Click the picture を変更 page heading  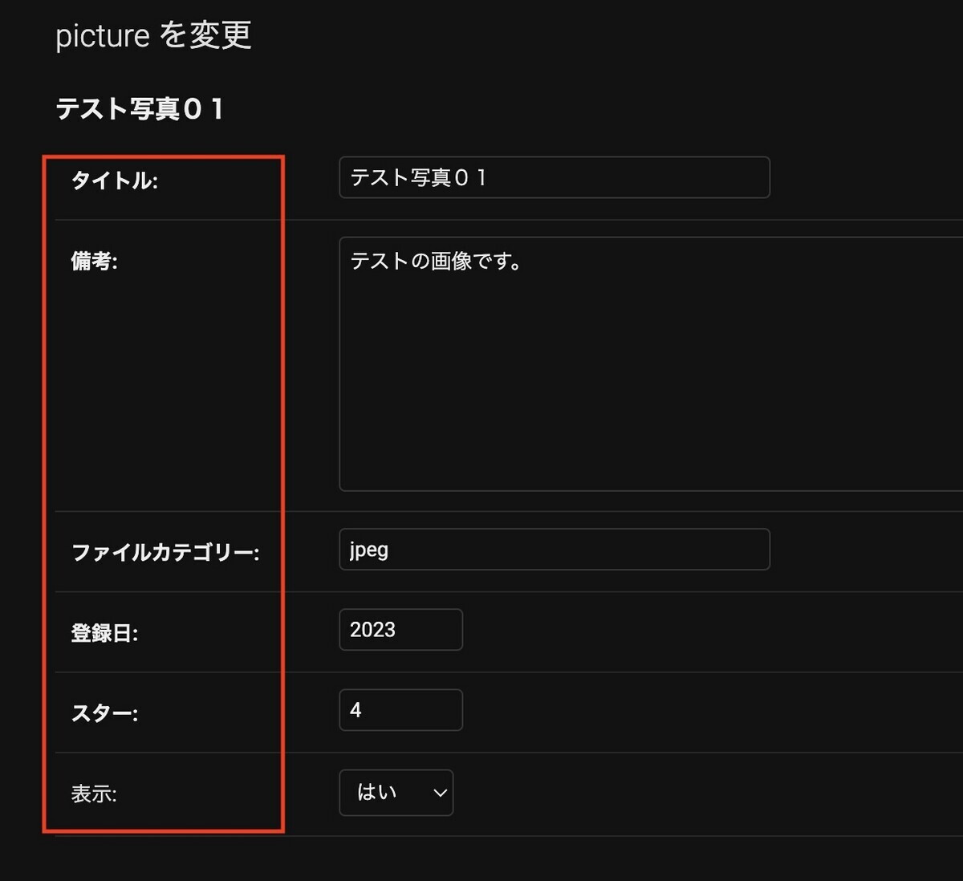(153, 36)
